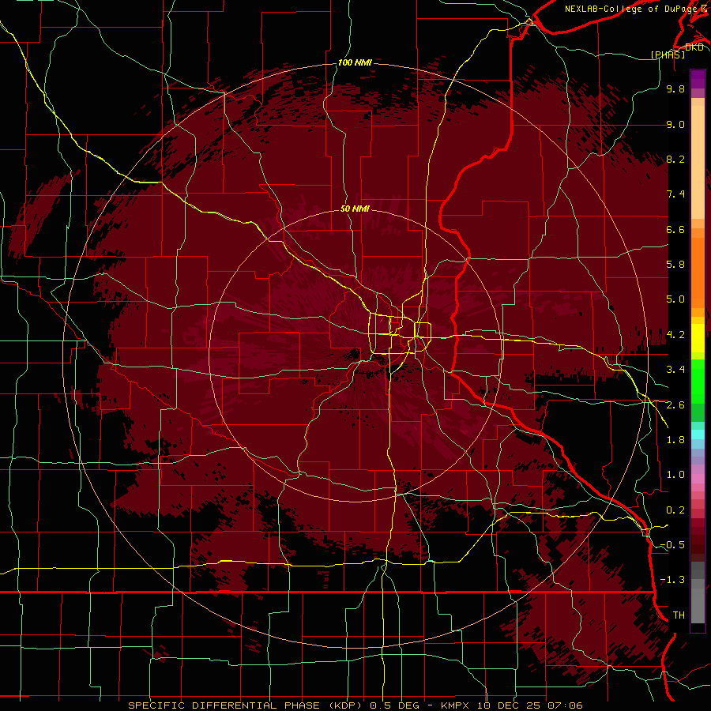Click the 07:06 timestamp in the caption
Viewport: 711px width, 711px height.
(565, 705)
